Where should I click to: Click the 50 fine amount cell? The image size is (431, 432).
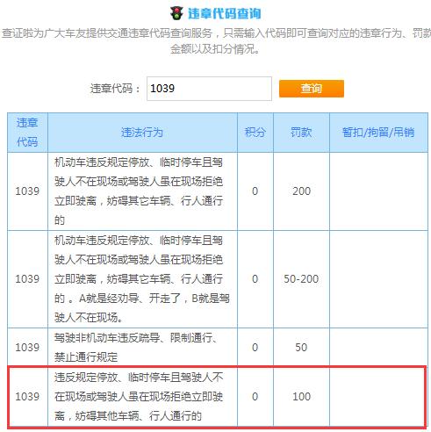(301, 348)
